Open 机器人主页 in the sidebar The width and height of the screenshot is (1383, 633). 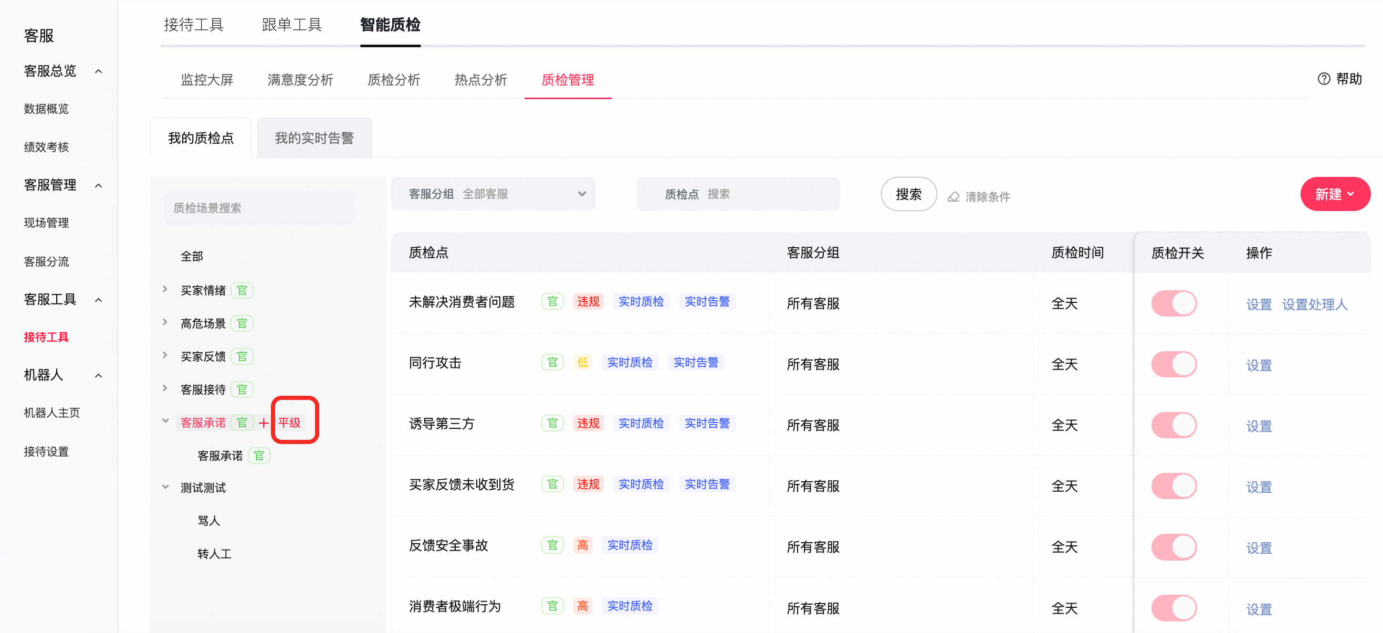[51, 413]
